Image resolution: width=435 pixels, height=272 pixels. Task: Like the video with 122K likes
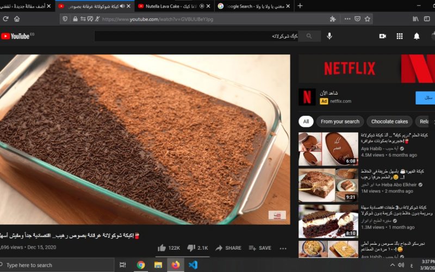coord(169,248)
